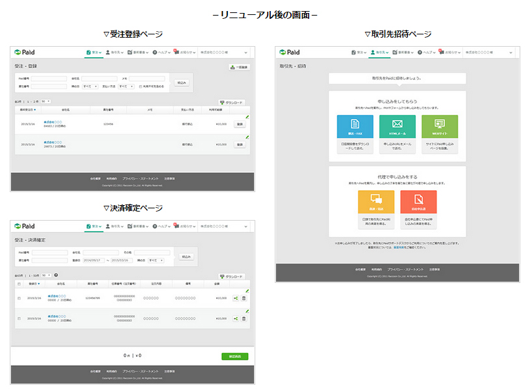Image resolution: width=532 pixels, height=392 pixels.
Task: Click 絞込み filter button on 決済確定 page
Action: click(x=186, y=257)
